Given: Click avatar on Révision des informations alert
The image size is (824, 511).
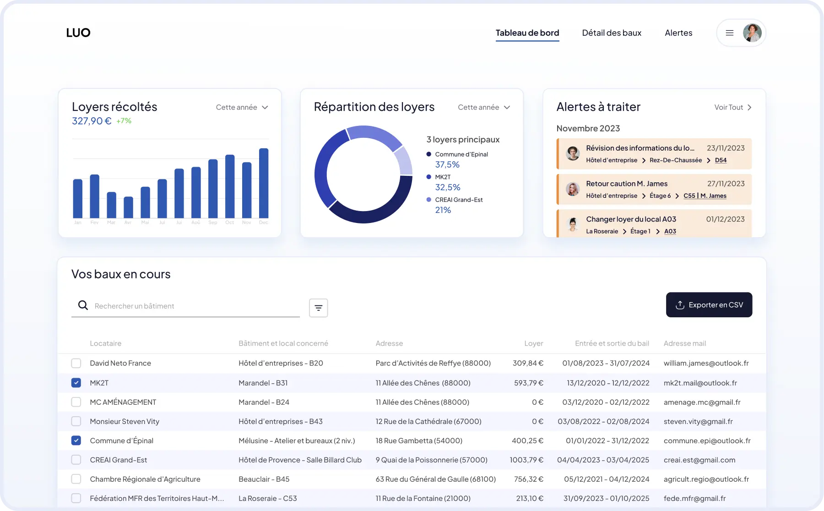Looking at the screenshot, I should pyautogui.click(x=572, y=153).
